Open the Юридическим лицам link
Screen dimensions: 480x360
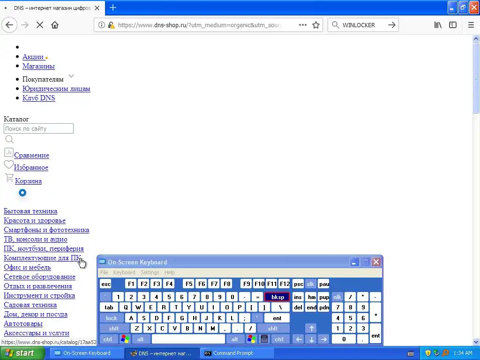click(x=56, y=89)
